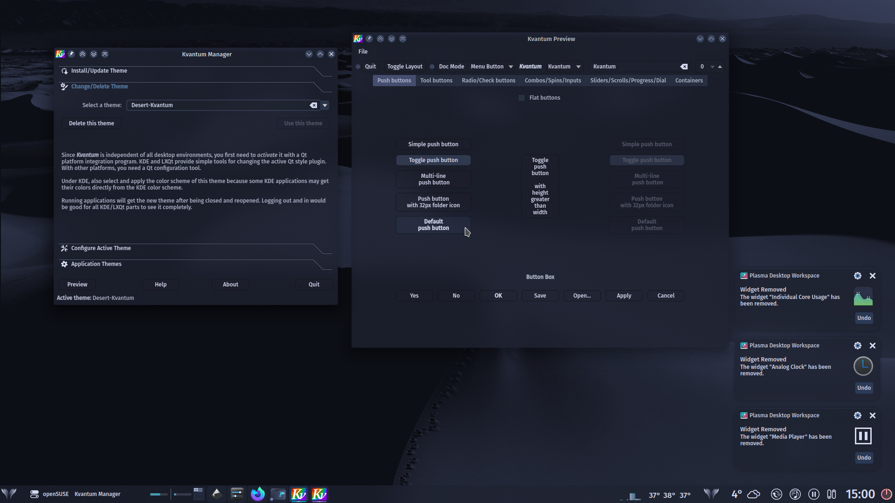Undo the Analog Clock widget removal

click(x=864, y=388)
